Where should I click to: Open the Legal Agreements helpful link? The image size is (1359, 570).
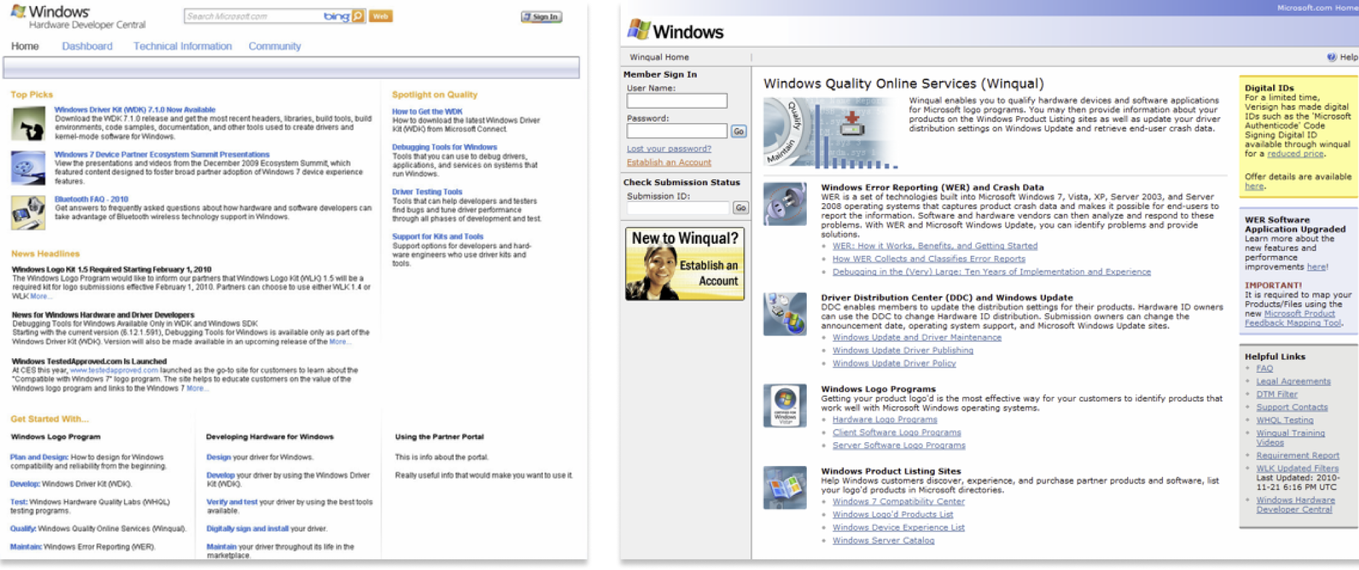pos(1293,382)
